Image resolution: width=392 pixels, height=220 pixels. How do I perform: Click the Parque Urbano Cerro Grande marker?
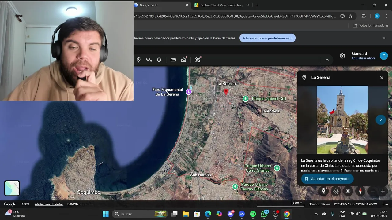(x=277, y=168)
